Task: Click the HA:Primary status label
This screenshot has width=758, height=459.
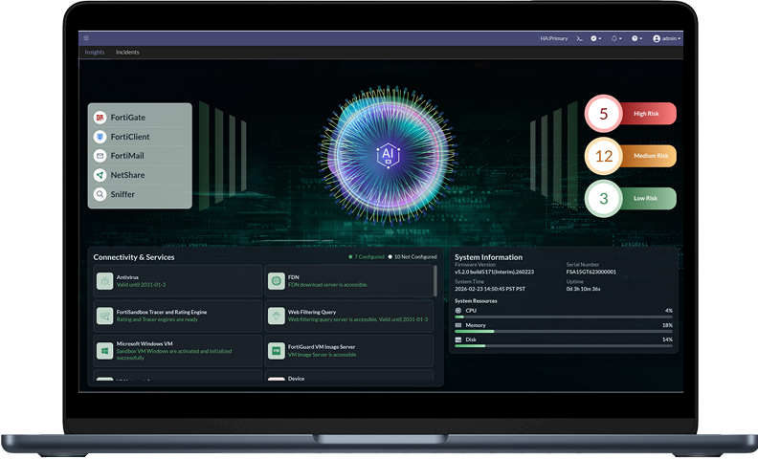Action: 554,38
